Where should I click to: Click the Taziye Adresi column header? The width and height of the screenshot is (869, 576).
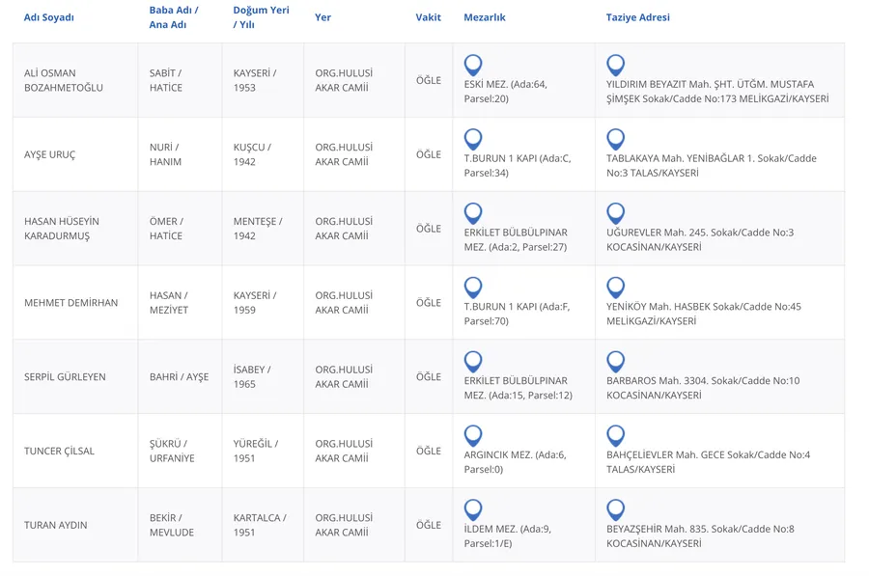637,17
